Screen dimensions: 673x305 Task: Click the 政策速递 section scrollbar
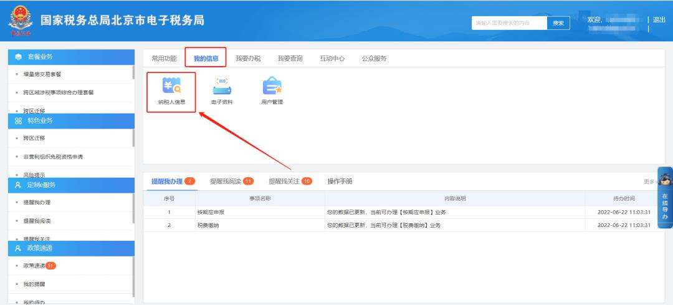133,277
